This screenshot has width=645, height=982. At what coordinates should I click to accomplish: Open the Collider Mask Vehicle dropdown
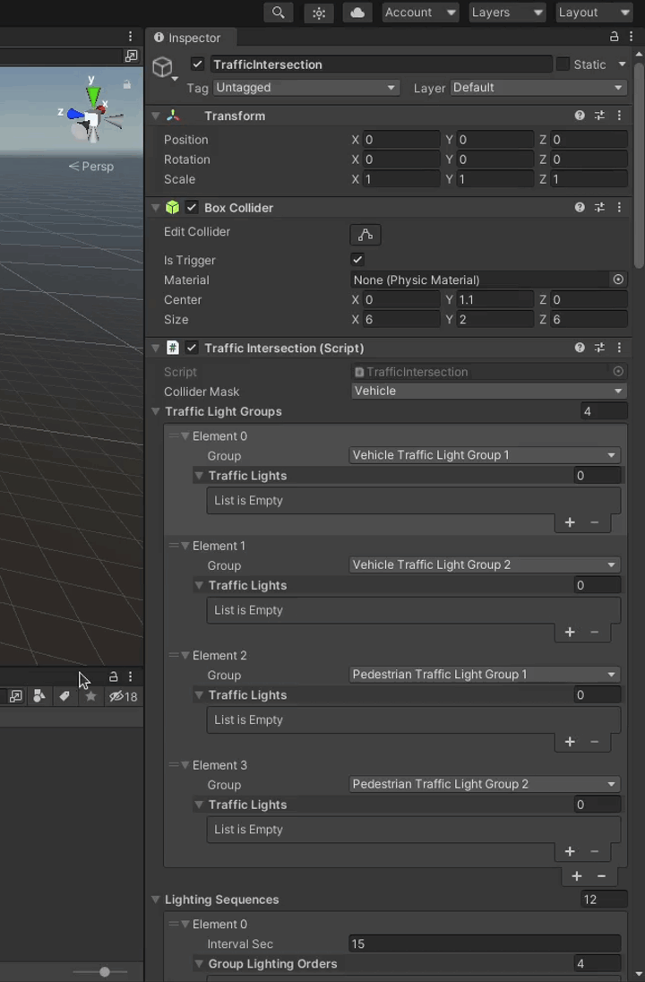coord(488,392)
